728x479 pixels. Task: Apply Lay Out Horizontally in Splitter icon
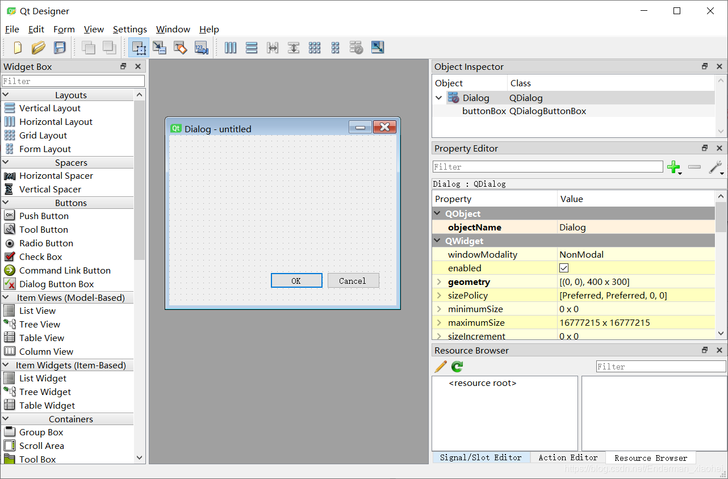pos(273,48)
